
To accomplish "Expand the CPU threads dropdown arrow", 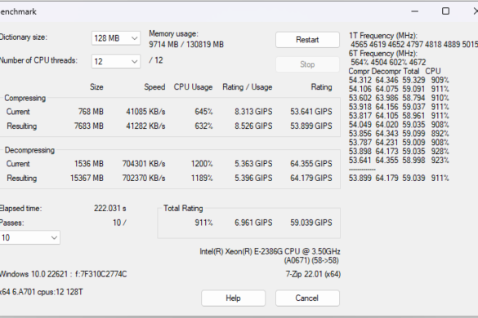I will coord(134,61).
